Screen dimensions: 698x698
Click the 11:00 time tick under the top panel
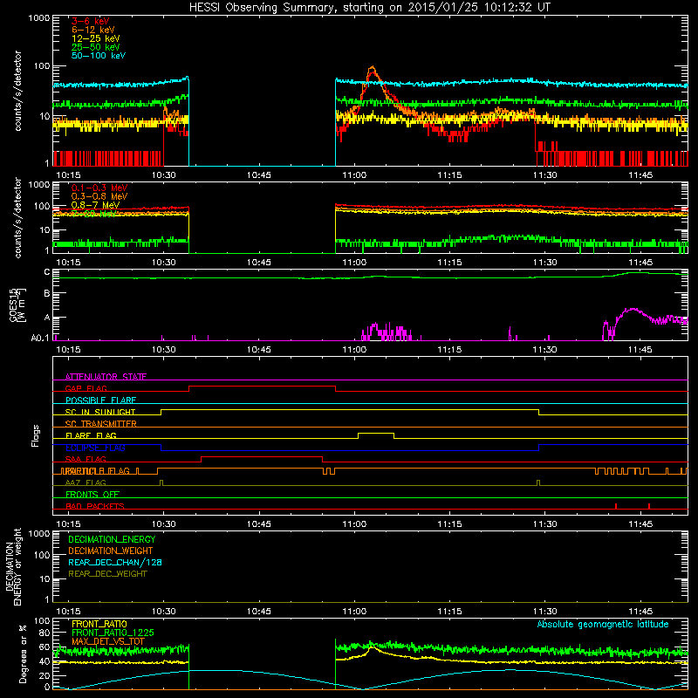[x=354, y=175]
